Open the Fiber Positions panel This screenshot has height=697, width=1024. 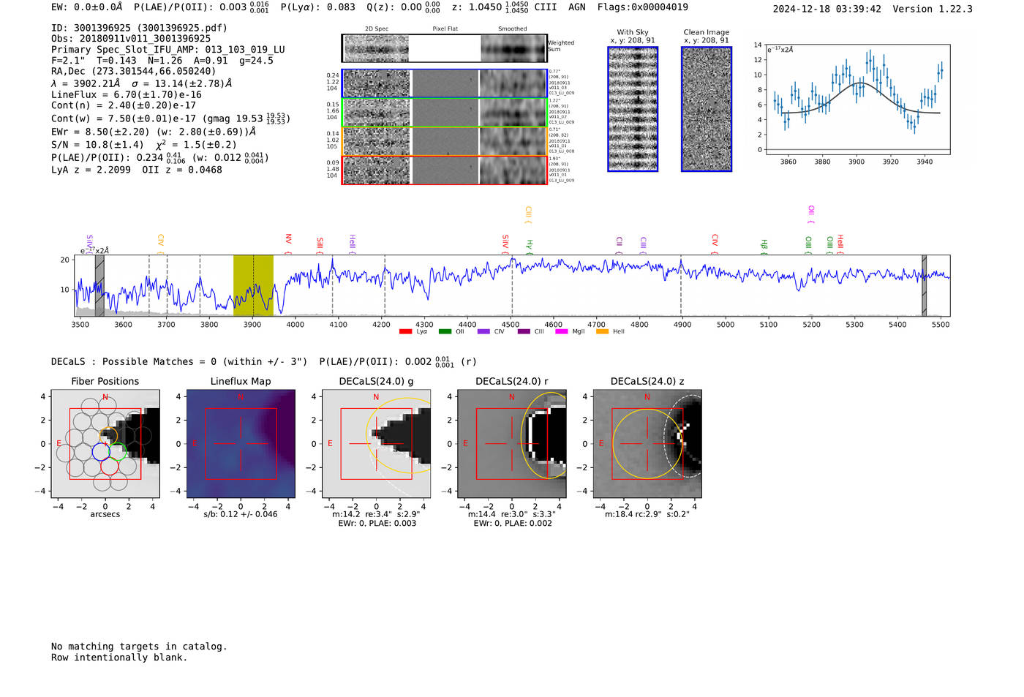[105, 443]
